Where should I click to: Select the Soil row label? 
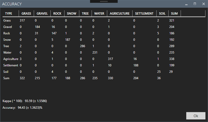pyautogui.click(x=6, y=72)
